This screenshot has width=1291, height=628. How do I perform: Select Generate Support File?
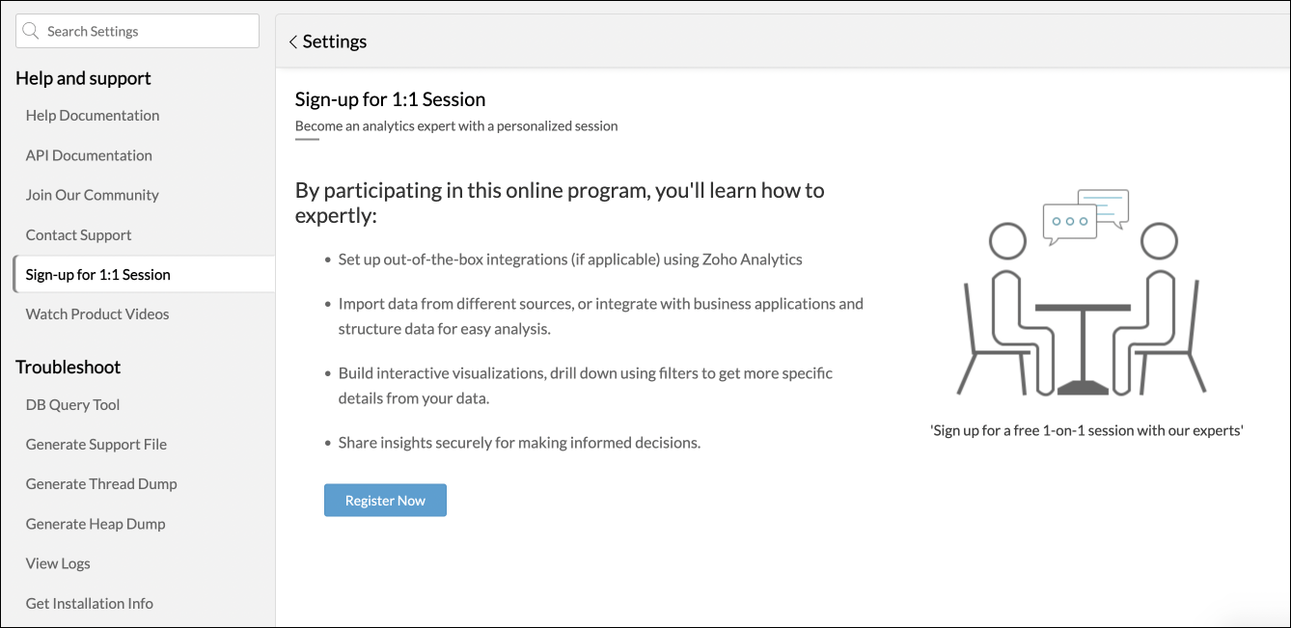pyautogui.click(x=96, y=445)
